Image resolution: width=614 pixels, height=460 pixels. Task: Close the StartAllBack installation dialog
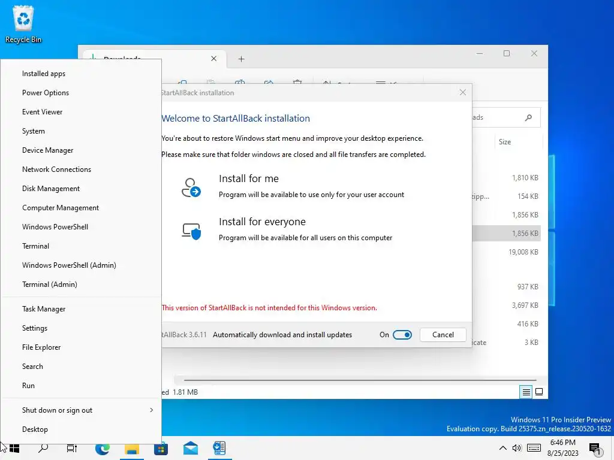click(462, 93)
